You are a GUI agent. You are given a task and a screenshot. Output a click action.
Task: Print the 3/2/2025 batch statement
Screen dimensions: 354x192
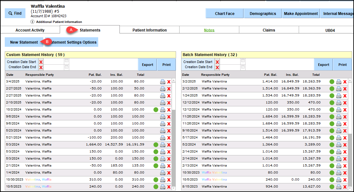click(339, 82)
